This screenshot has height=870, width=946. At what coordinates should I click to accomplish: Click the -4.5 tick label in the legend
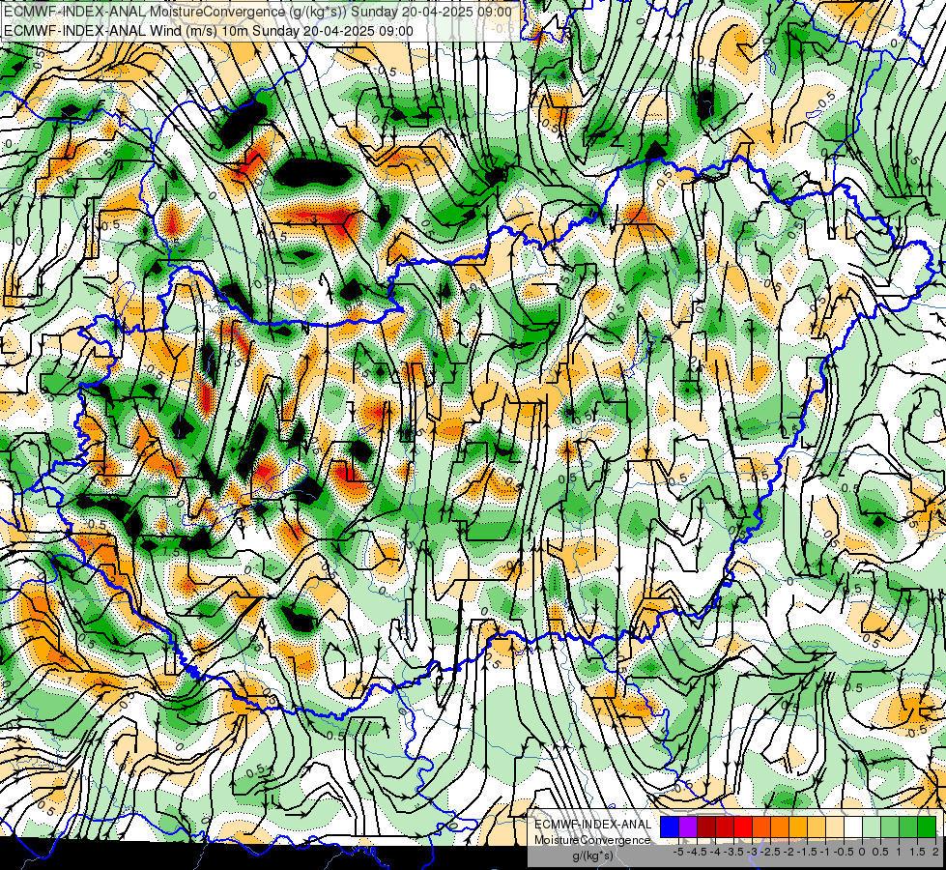click(x=697, y=852)
